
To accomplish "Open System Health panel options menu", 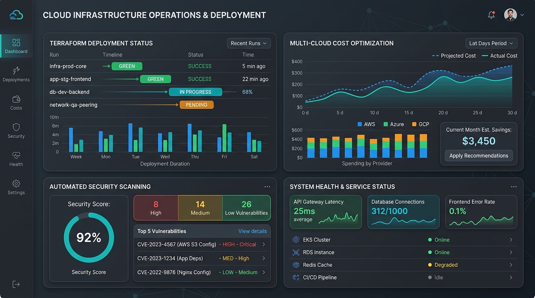I will (514, 187).
